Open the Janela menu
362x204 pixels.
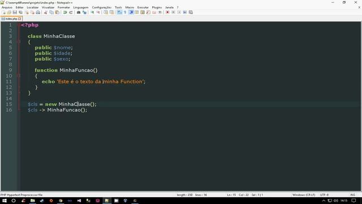click(x=169, y=7)
